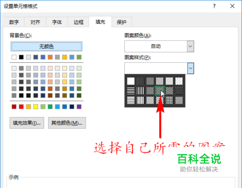Choose the 50% gray pattern
Viewport: 242px width, 188px height.
pyautogui.click(x=150, y=81)
